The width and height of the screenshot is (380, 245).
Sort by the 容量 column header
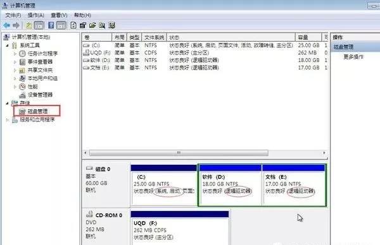308,37
